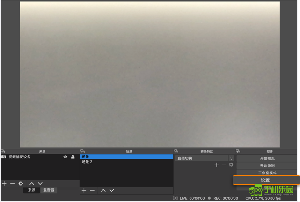This screenshot has width=300, height=202.
Task: Add a new source with plus icon
Action: [x=4, y=184]
